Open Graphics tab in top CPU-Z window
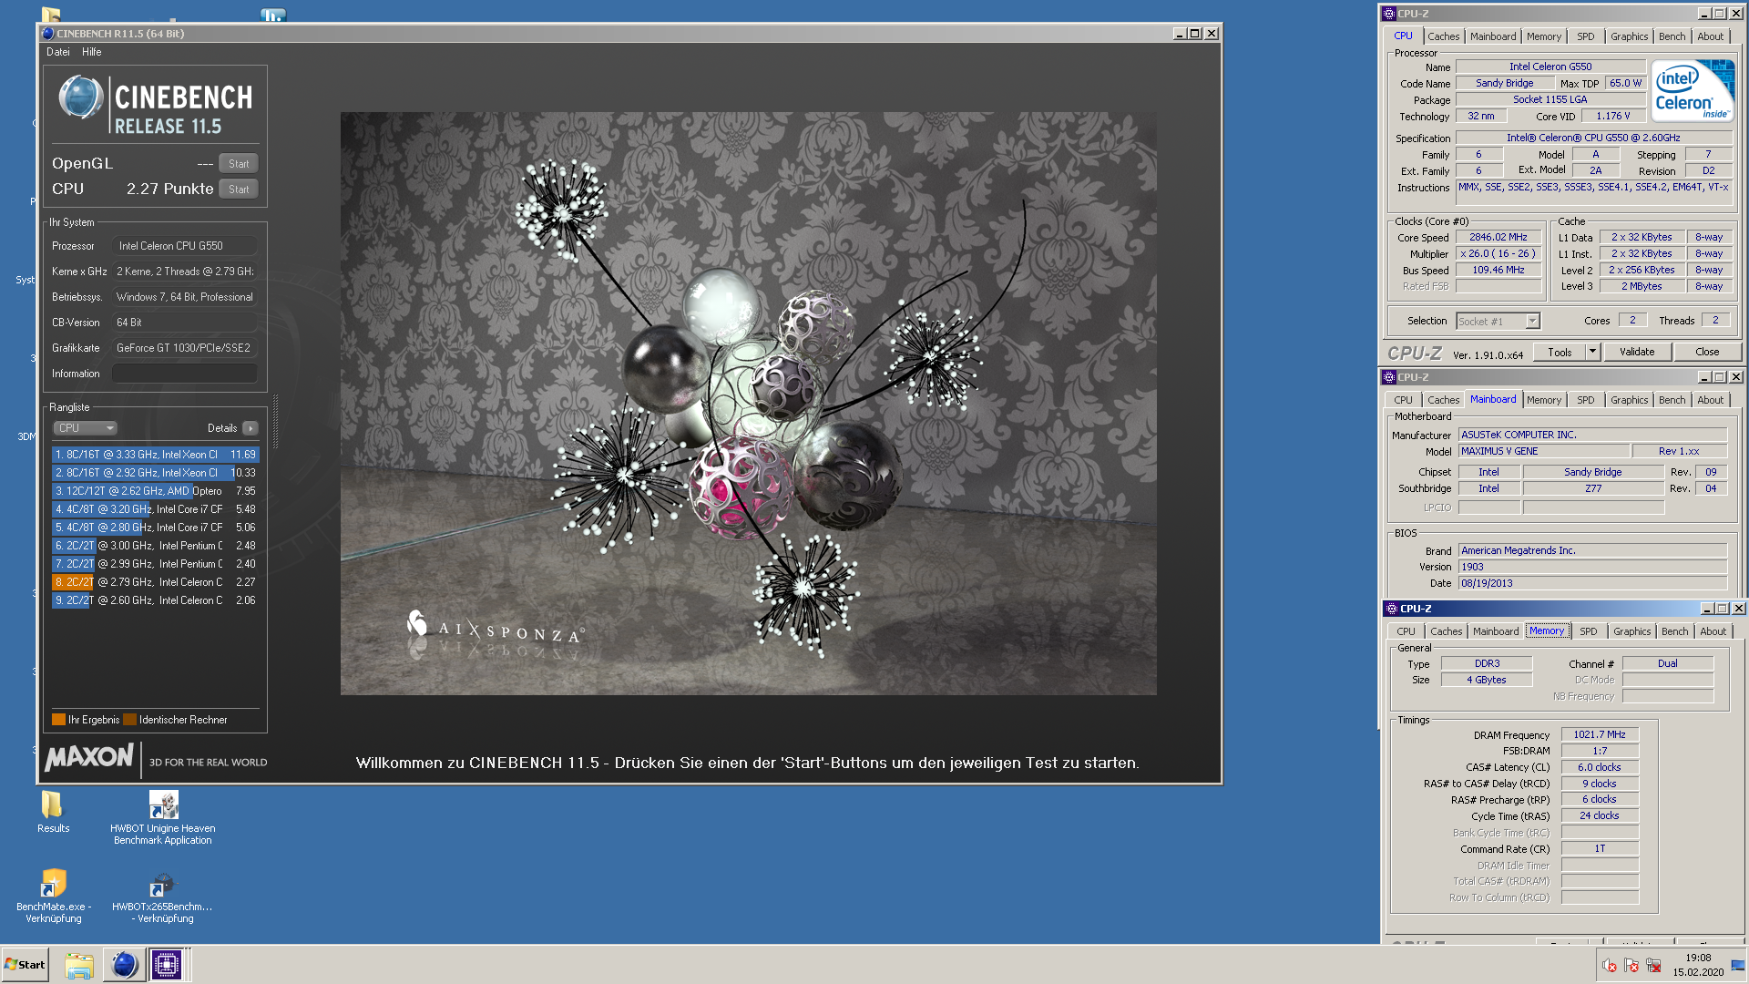This screenshot has width=1749, height=984. coord(1629,36)
